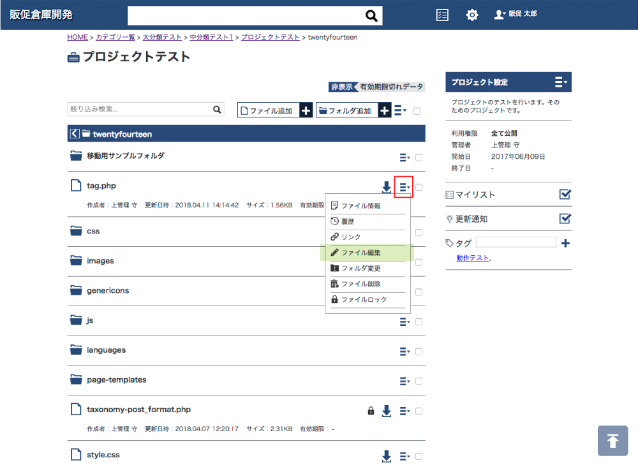
Task: Click the languages folder icon
Action: click(x=76, y=350)
